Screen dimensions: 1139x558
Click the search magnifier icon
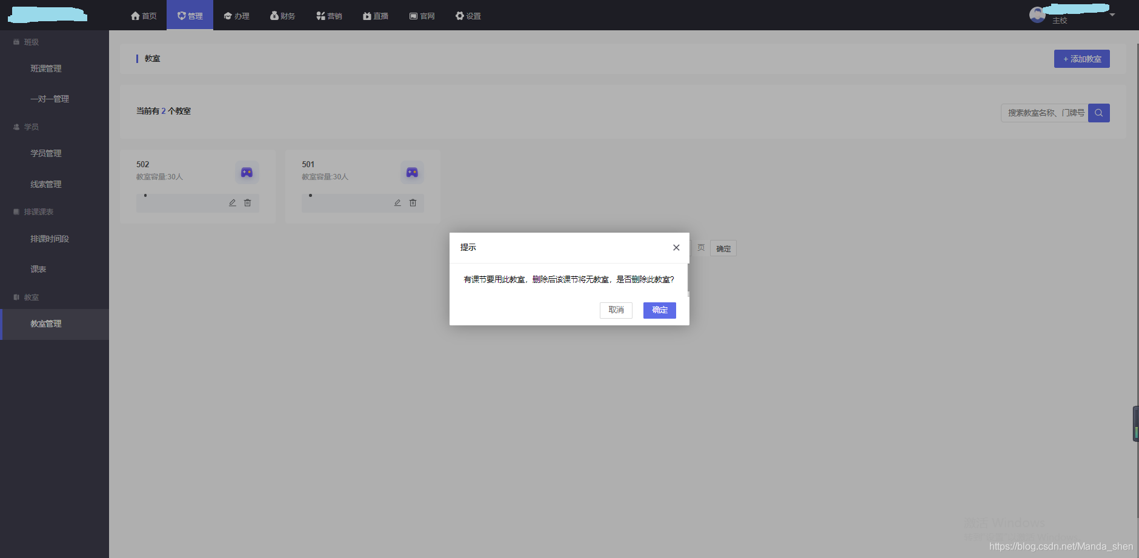[1099, 113]
